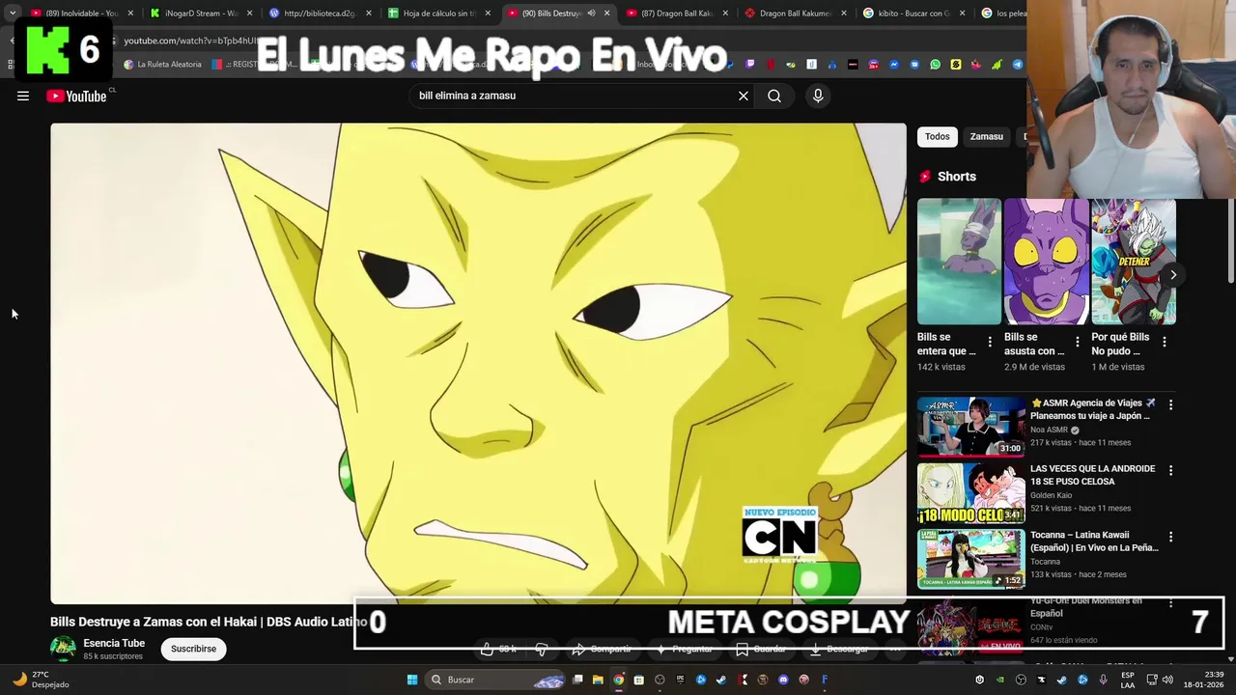Open Steam from the taskbar

click(x=721, y=680)
